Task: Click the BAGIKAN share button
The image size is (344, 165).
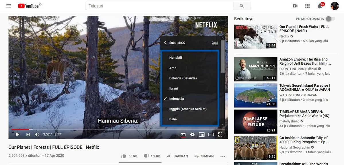Action: (x=177, y=156)
